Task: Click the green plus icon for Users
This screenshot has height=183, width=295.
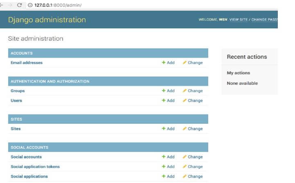Action: click(x=164, y=100)
